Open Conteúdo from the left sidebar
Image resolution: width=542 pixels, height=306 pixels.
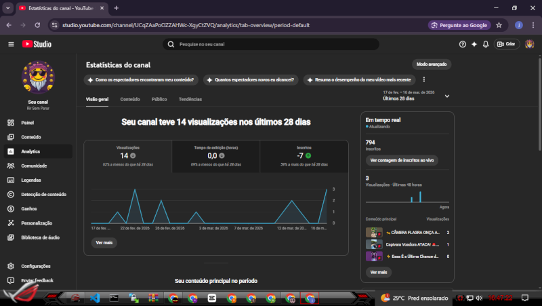(x=30, y=137)
